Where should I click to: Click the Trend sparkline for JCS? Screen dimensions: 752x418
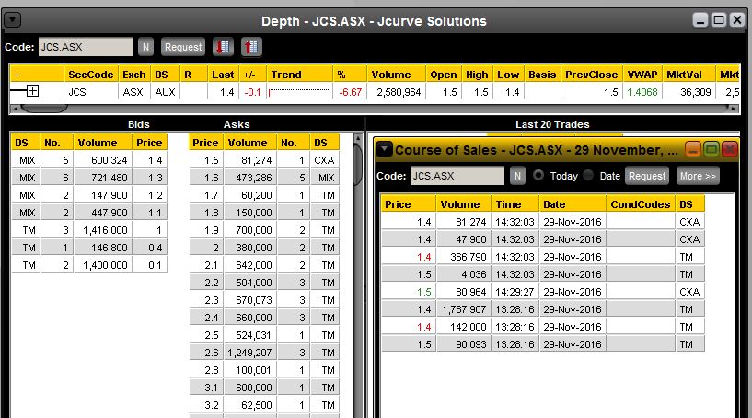300,92
